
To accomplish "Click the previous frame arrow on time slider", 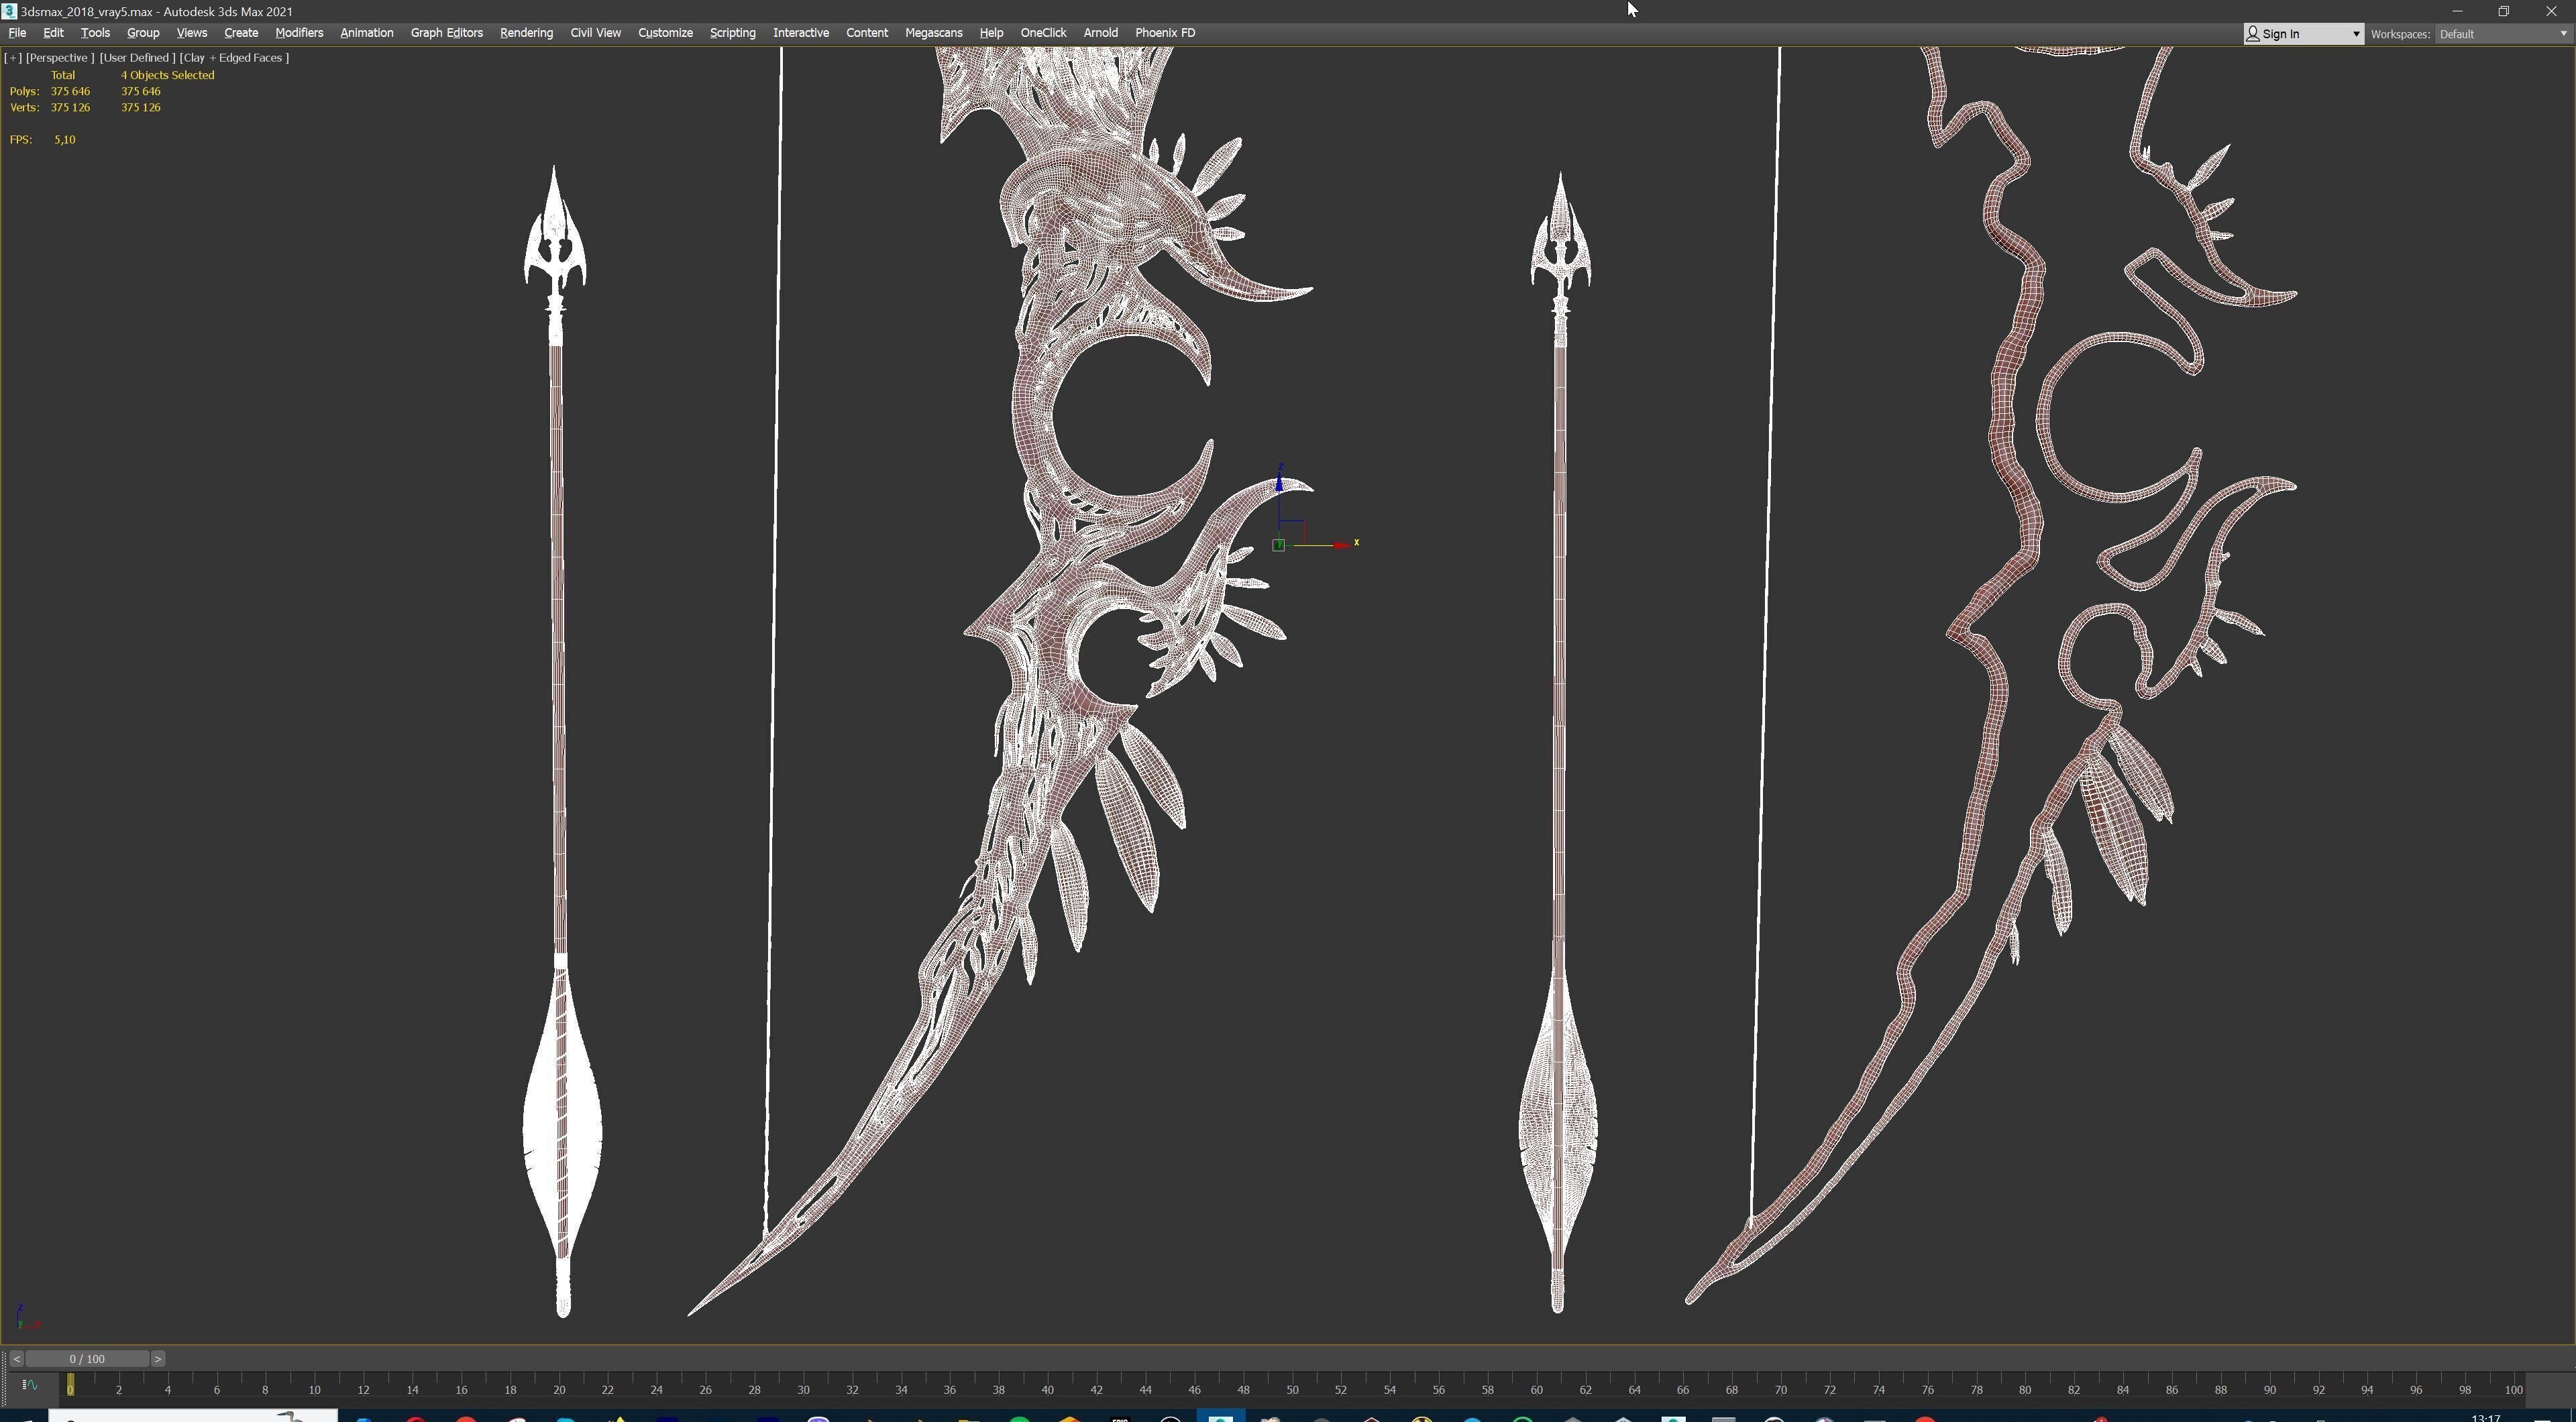I will [16, 1359].
